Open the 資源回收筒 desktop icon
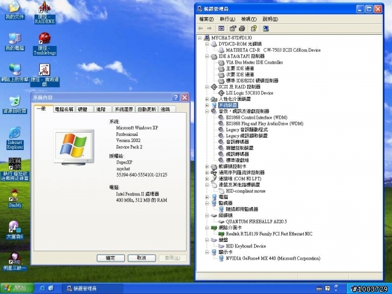 click(15, 105)
